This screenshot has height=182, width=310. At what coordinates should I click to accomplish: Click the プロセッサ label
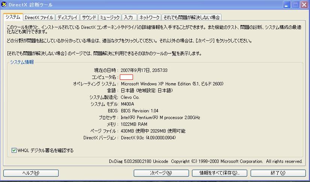[108, 118]
